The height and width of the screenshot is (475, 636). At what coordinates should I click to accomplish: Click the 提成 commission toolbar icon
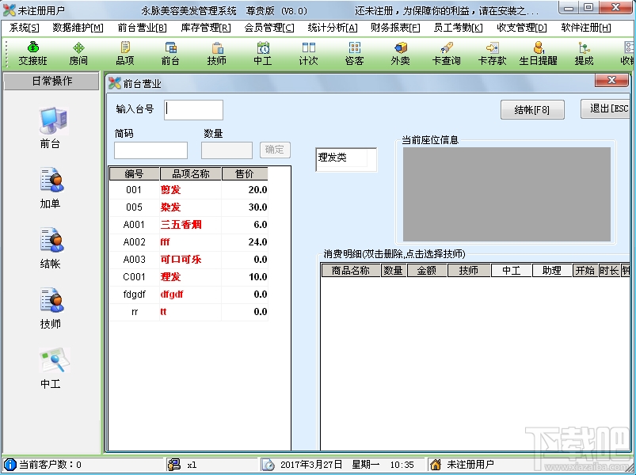(584, 54)
